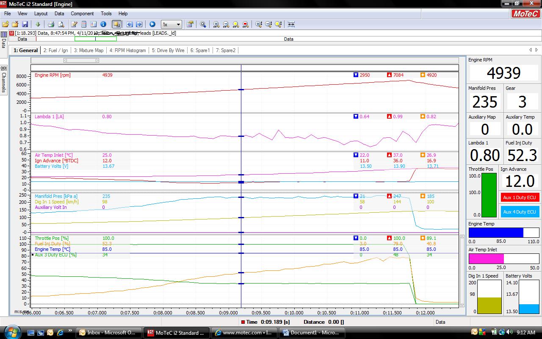
Task: Switch to the 4: RPM Histogram tab
Action: 127,50
